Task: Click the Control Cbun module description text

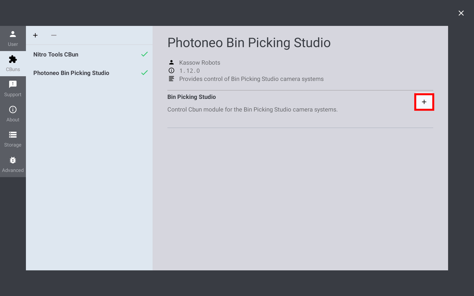Action: click(x=253, y=109)
